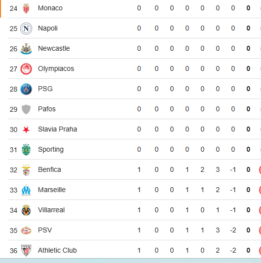
Task: Click the PSV club badge
Action: 26,230
